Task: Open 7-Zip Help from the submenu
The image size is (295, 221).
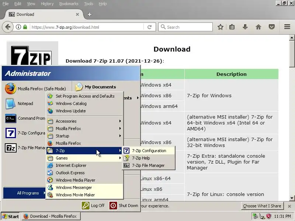Action: 149,158
